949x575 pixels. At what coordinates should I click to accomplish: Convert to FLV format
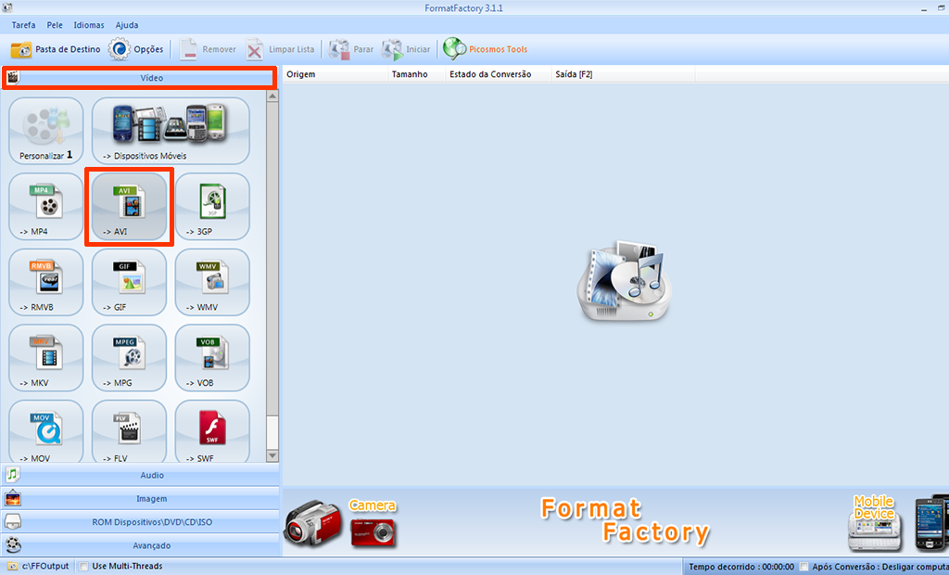pos(129,431)
